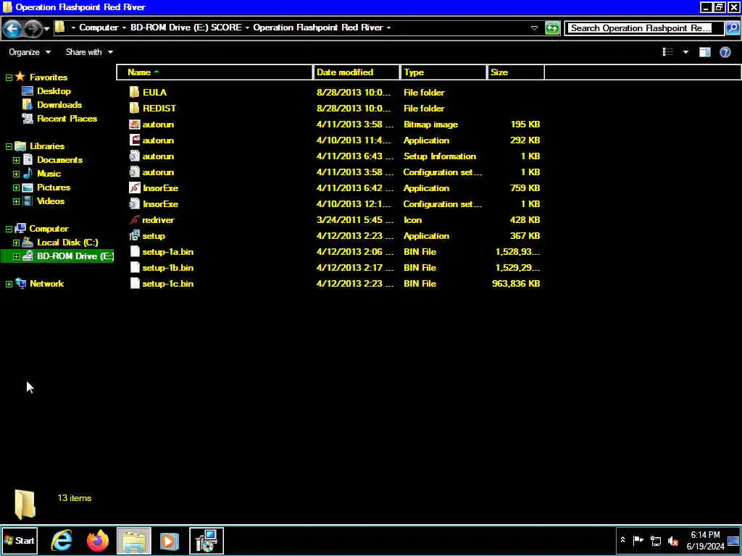This screenshot has width=742, height=556.
Task: Select the setup-1a.bin file icon
Action: point(134,251)
